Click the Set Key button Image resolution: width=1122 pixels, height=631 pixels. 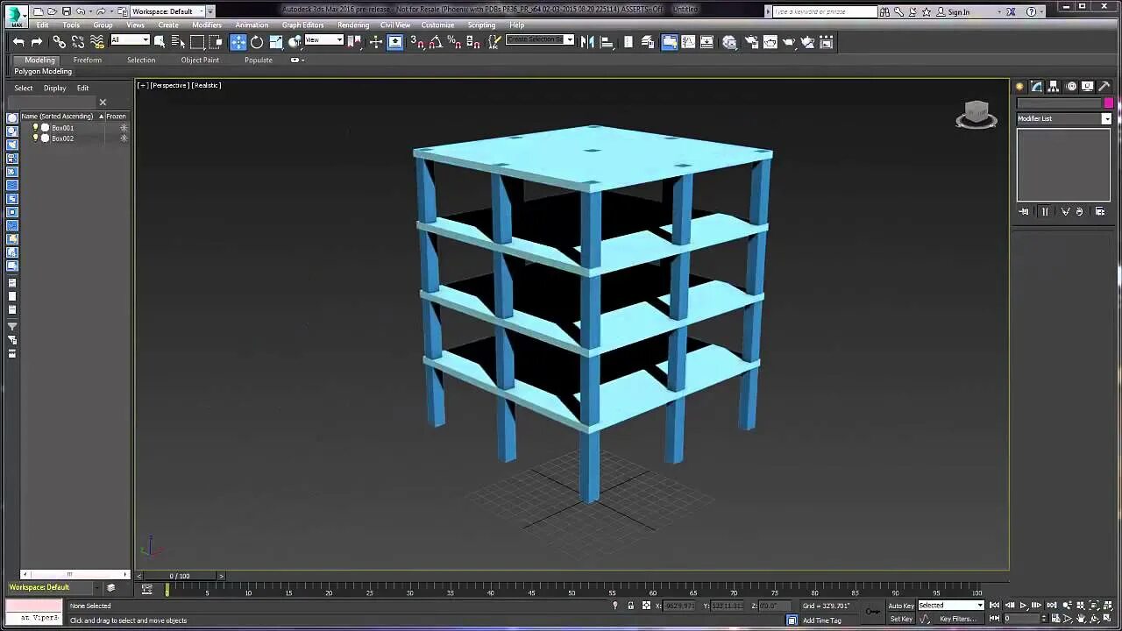(901, 619)
